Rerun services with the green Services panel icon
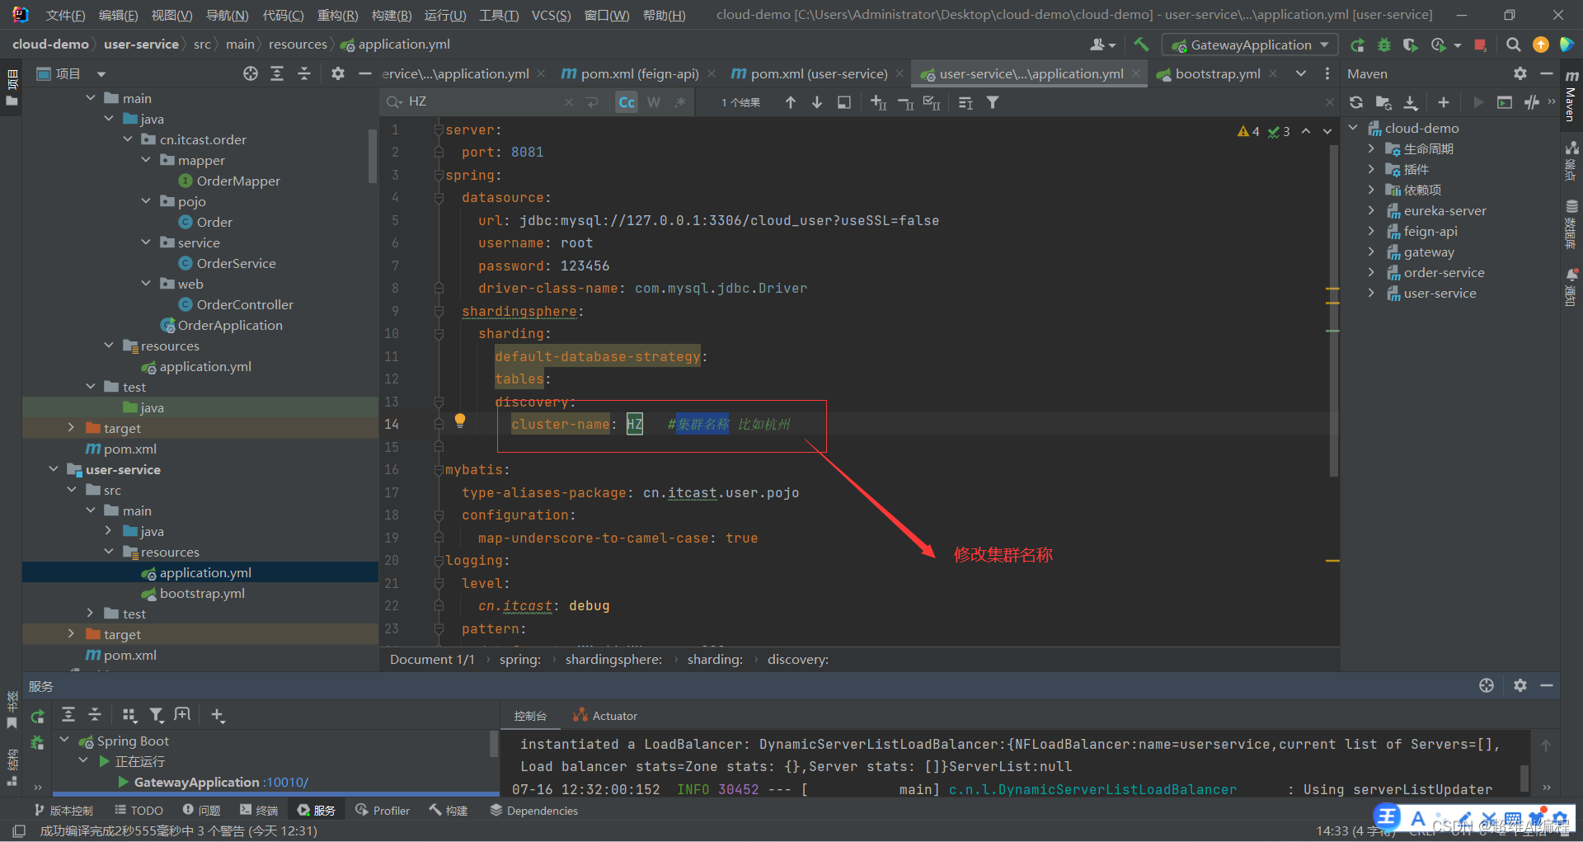Viewport: 1583px width, 842px height. [x=38, y=716]
